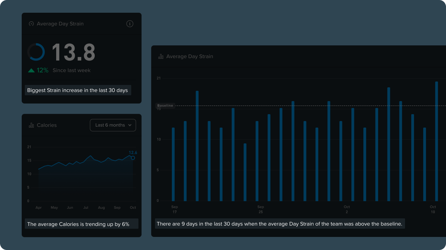Click the Sep 17 axis label
Screen dimensions: 446x250
pos(174,209)
